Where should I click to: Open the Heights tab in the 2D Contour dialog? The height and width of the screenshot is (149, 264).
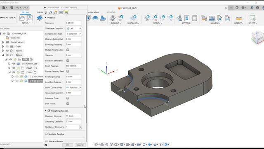pos(56,12)
